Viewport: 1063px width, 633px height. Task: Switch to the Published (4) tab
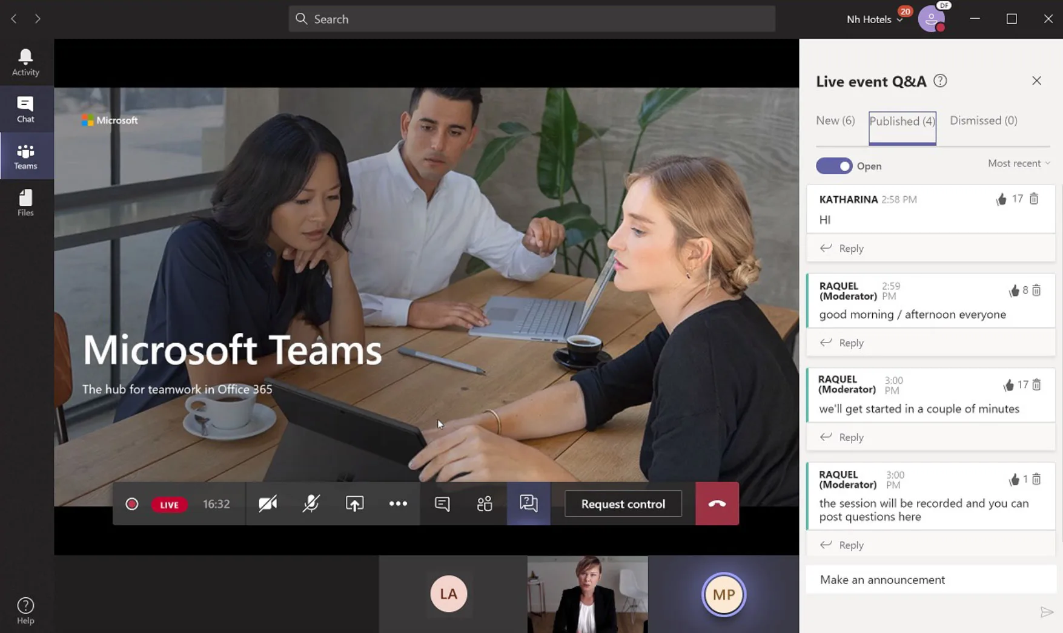[902, 128]
